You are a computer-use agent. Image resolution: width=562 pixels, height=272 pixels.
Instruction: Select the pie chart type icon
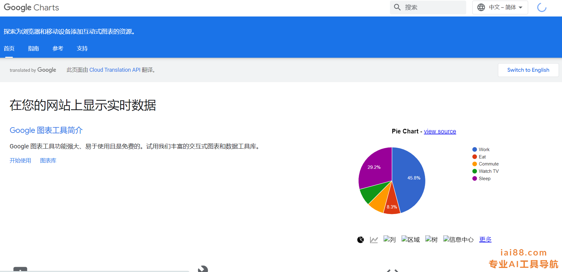(361, 240)
